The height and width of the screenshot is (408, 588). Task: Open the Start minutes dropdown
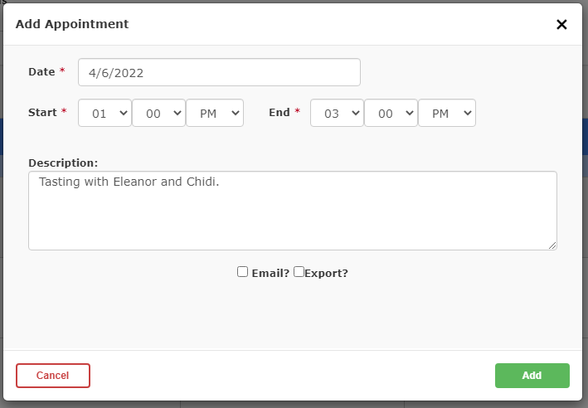158,113
